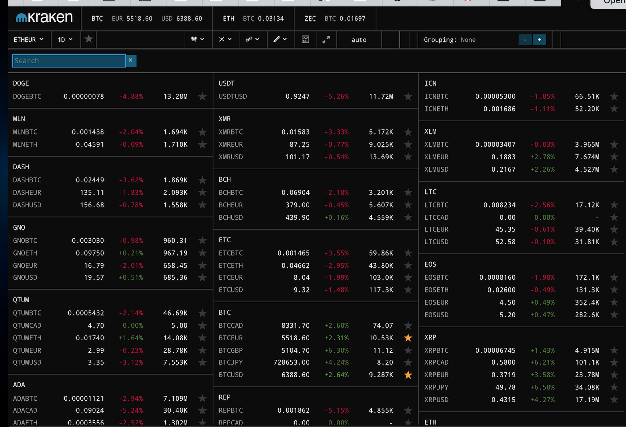This screenshot has width=626, height=427.
Task: Favorite the DASHEUR pair star
Action: [202, 192]
